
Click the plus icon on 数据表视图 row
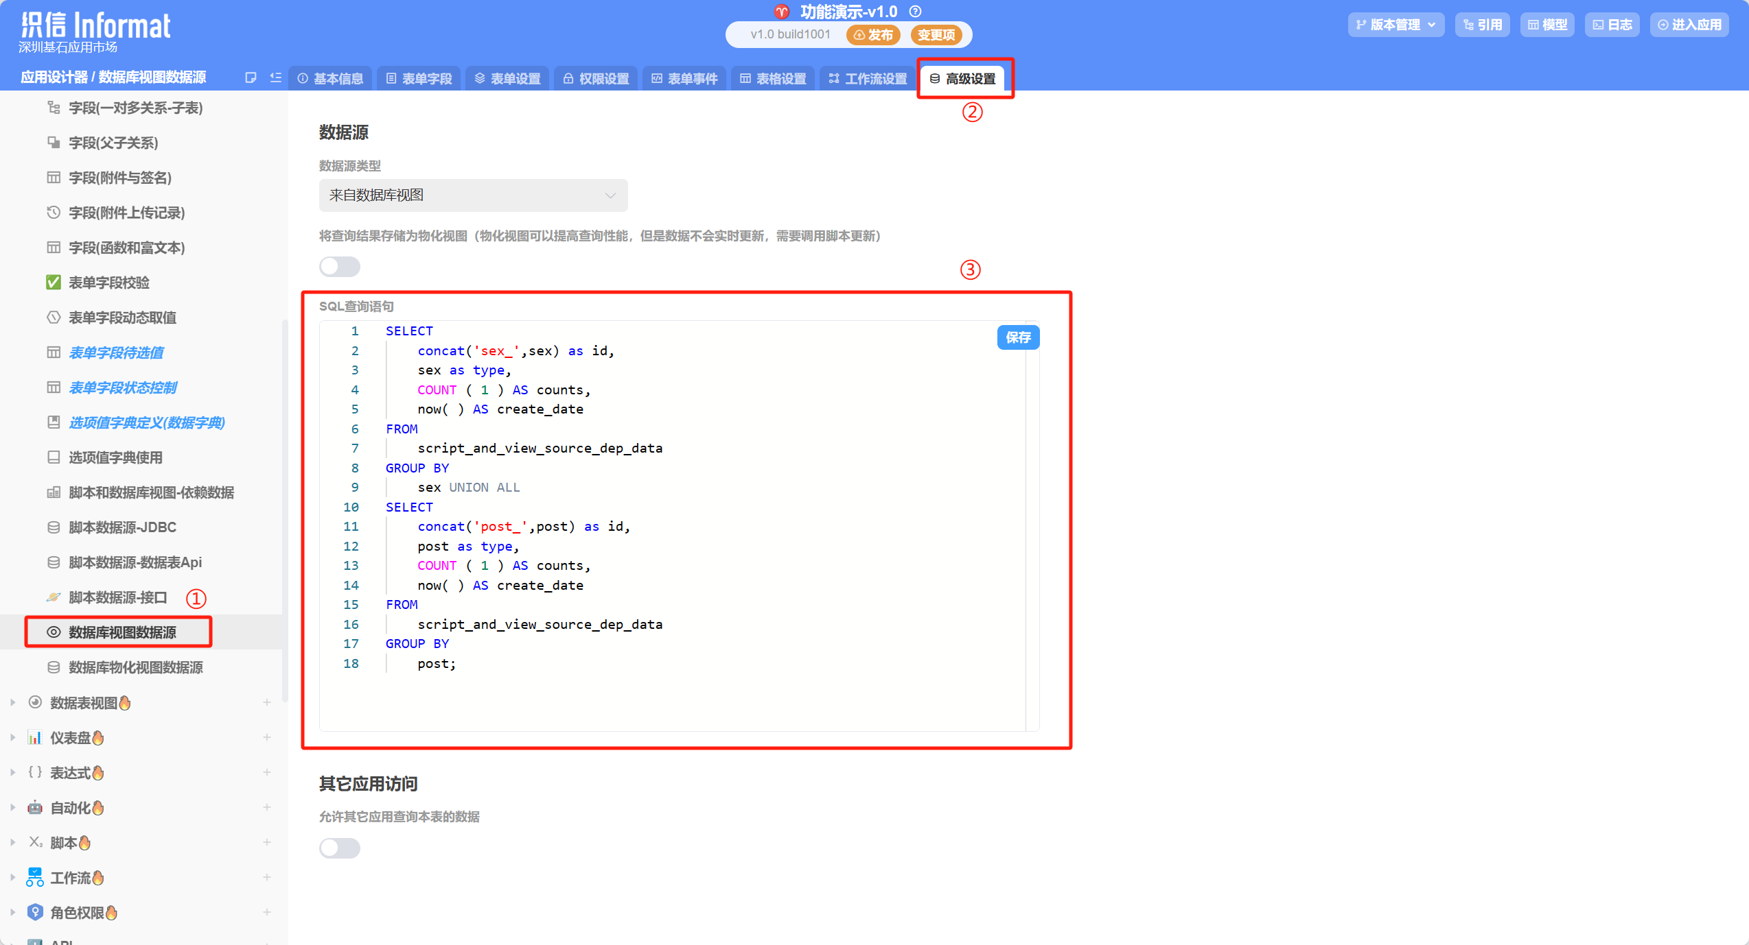[x=267, y=702]
